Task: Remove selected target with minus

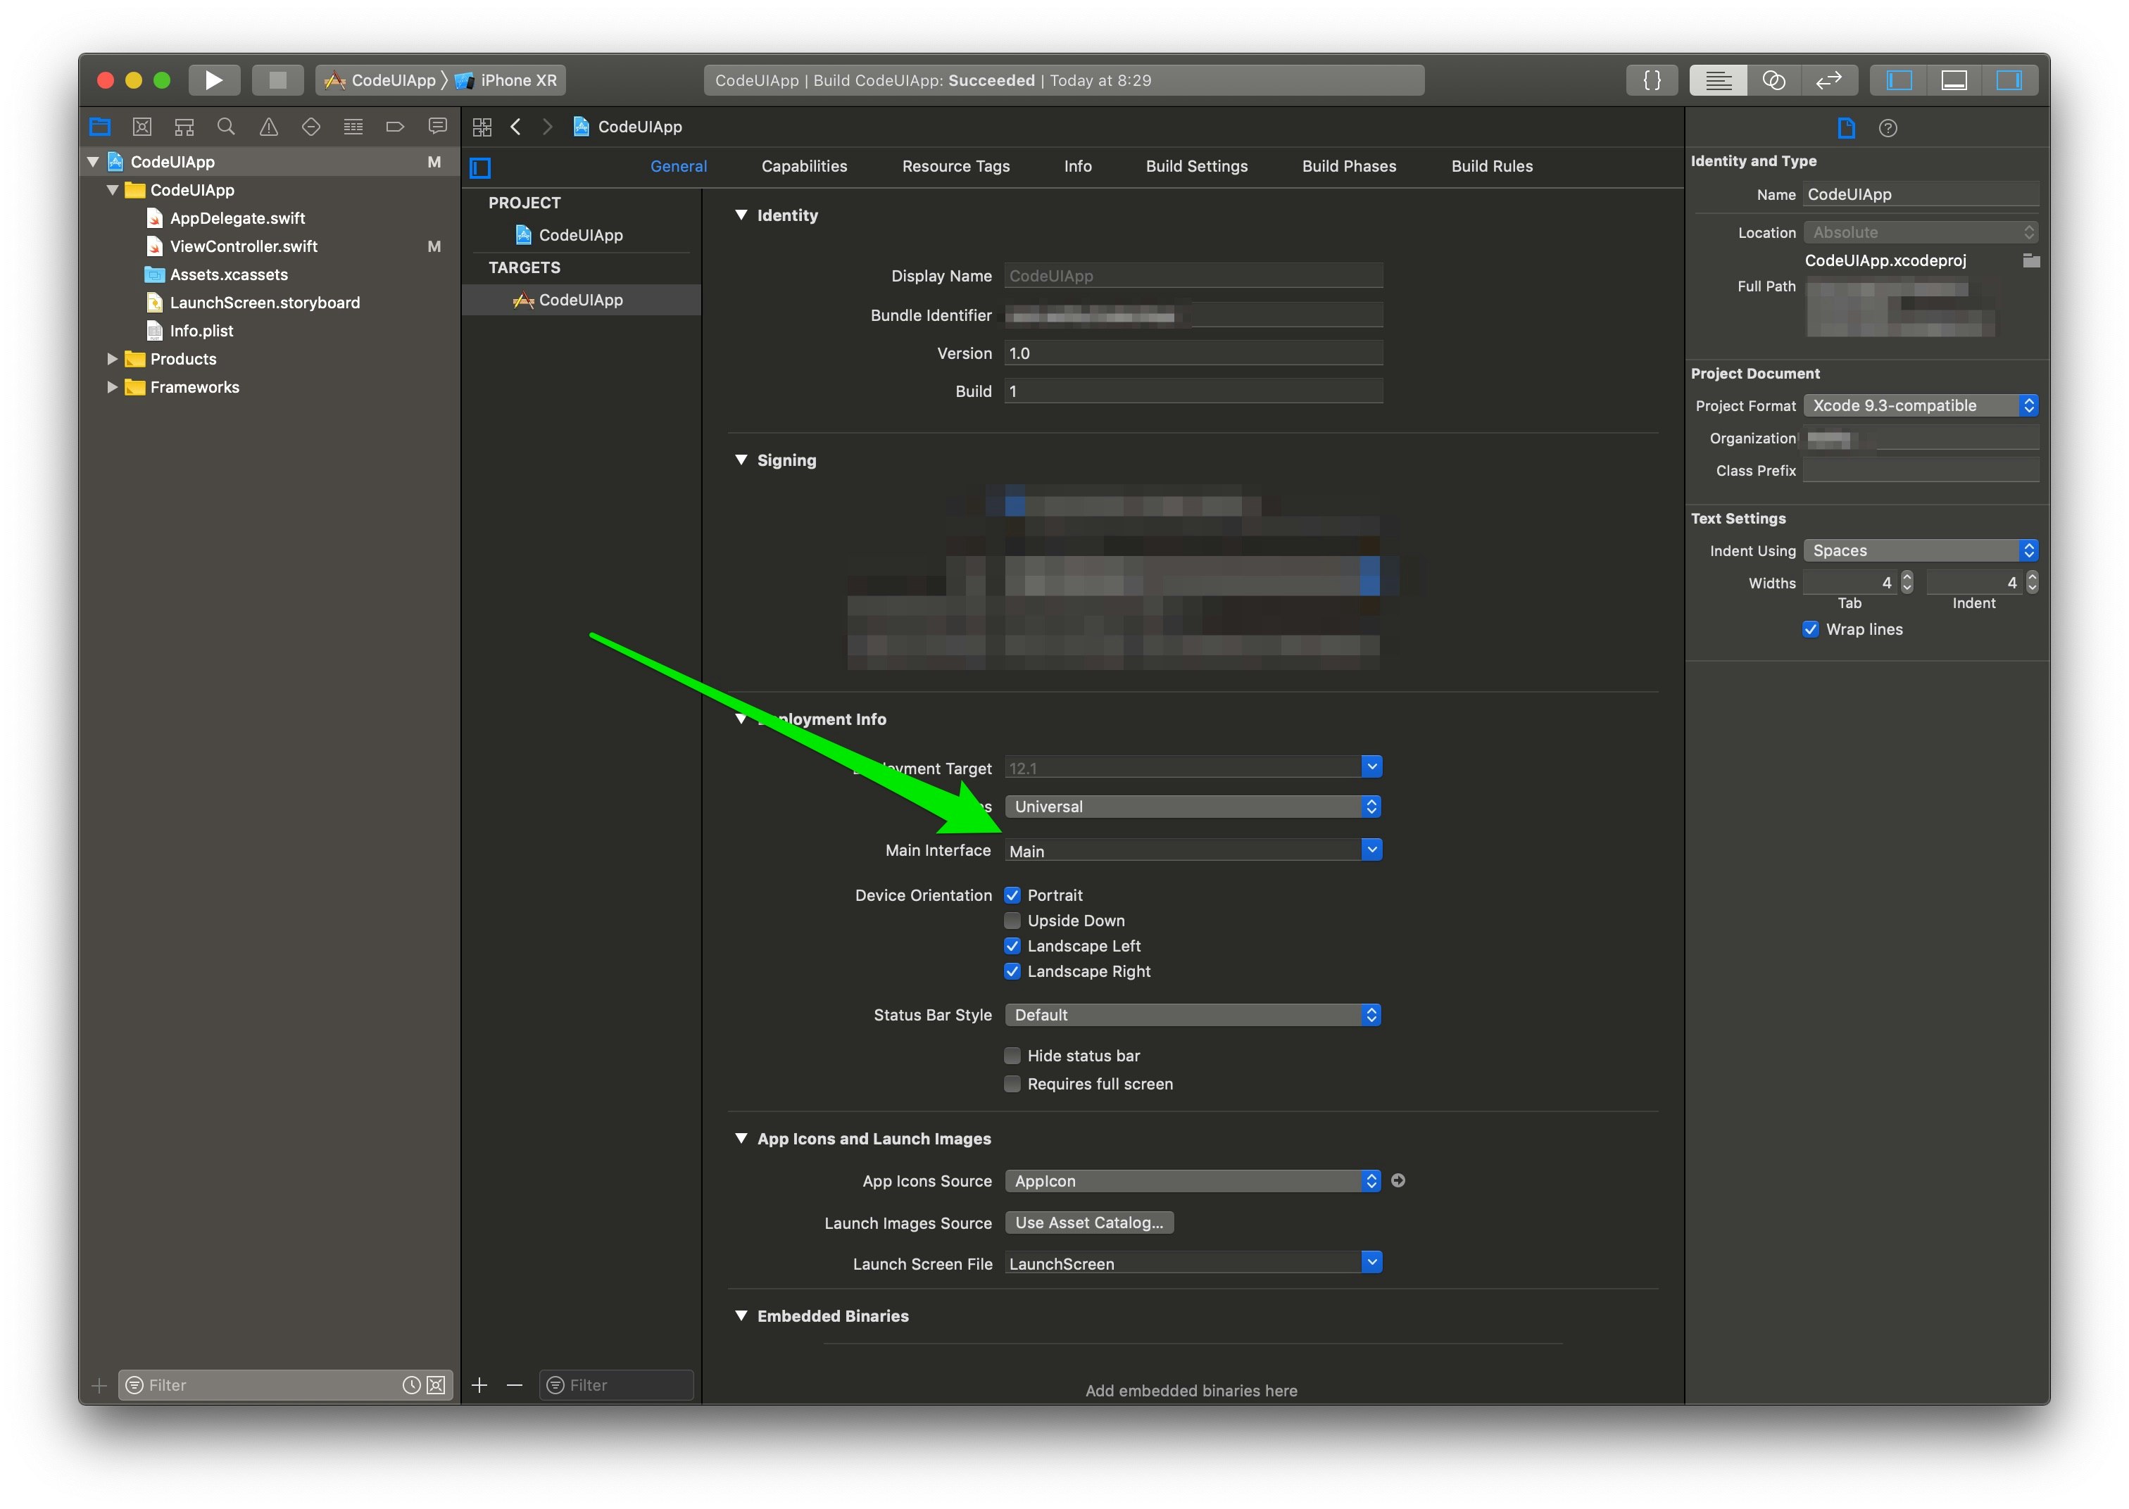Action: [x=515, y=1385]
